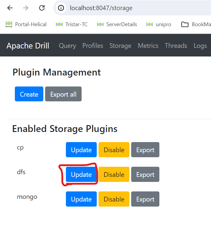
Task: Disable the dfs storage plugin
Action: point(114,174)
